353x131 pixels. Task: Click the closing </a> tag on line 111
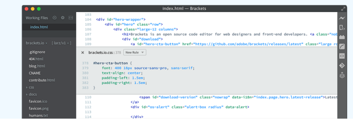pyautogui.click(x=135, y=102)
